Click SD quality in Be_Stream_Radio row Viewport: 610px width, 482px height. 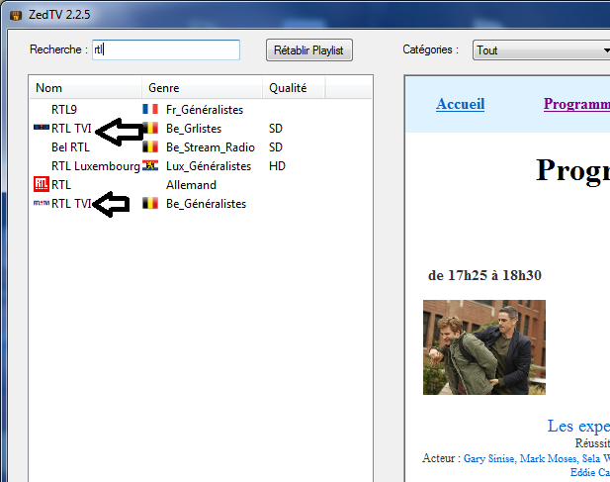[x=276, y=147]
